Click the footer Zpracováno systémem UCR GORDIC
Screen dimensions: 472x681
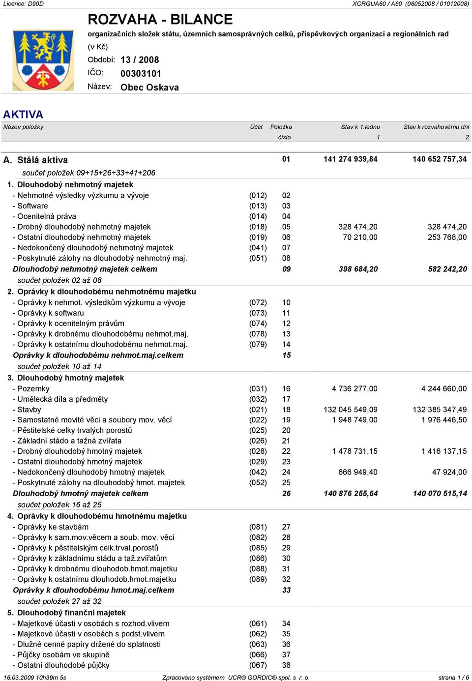236,678
